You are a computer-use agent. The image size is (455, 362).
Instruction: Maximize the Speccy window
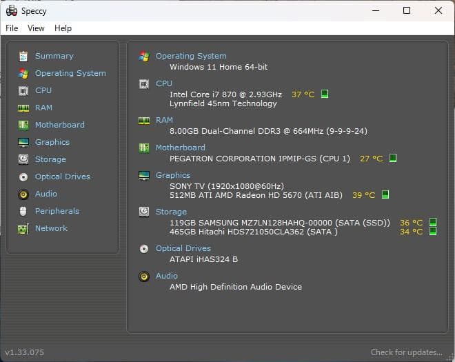407,11
